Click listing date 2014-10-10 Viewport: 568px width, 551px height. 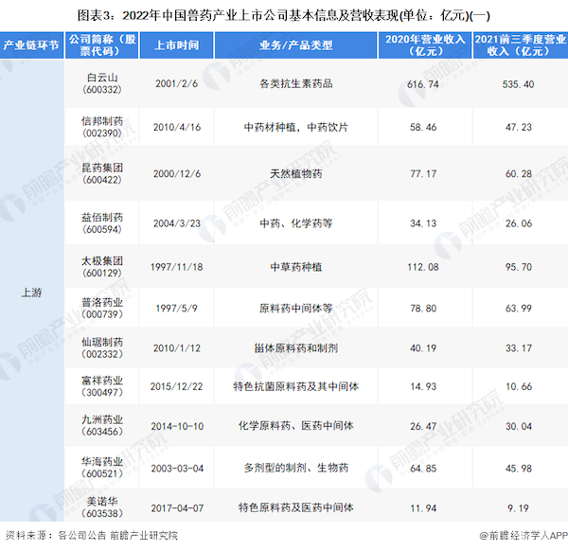(177, 426)
